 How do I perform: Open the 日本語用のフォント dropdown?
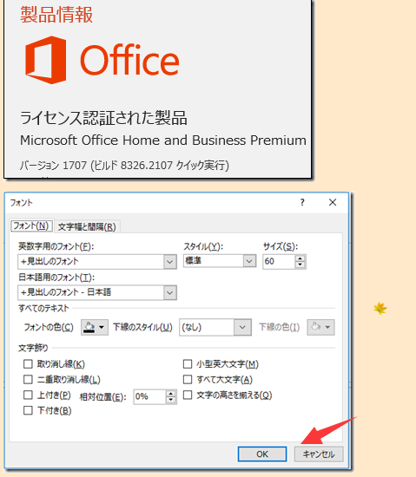click(170, 292)
